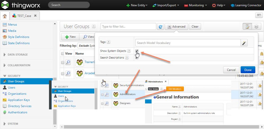264x129 pixels.
Task: Click help icon next to Name field
Action: point(180,107)
